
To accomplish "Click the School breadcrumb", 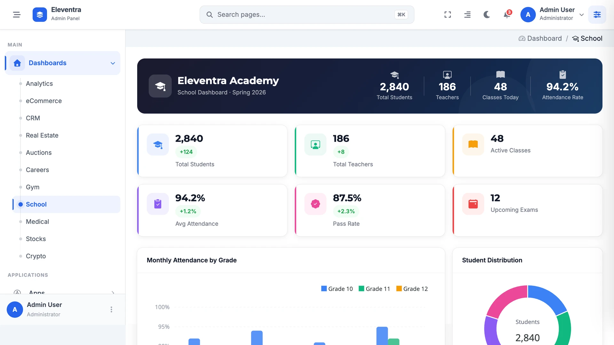I will 591,38.
